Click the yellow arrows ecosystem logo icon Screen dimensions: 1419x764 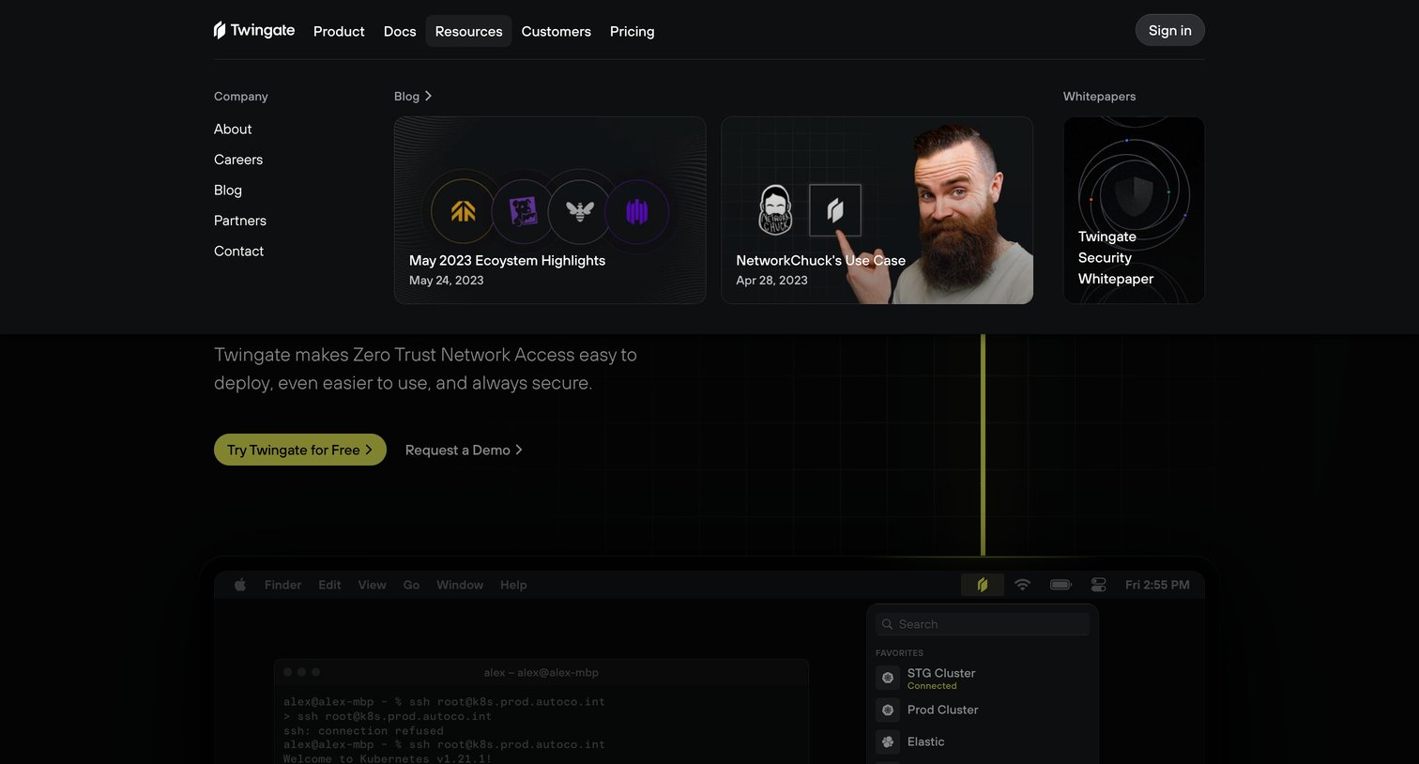(x=463, y=211)
